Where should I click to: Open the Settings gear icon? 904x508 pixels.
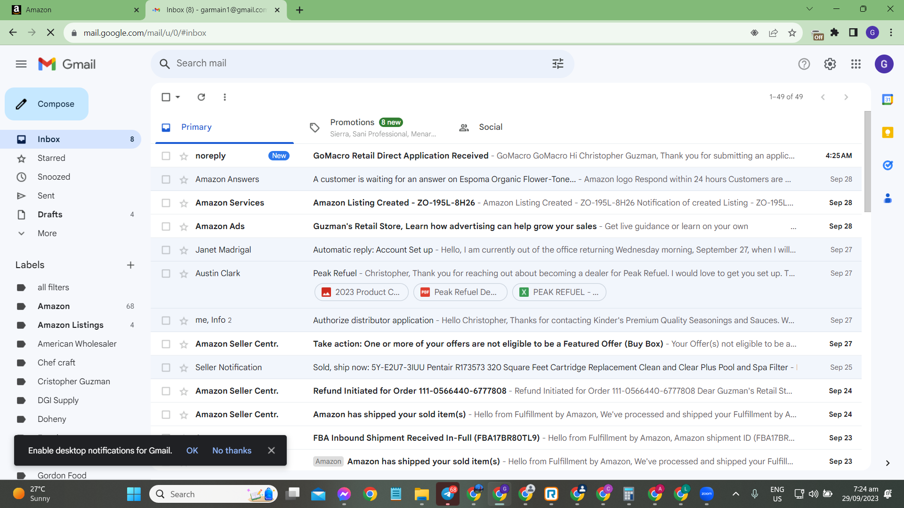pos(830,64)
